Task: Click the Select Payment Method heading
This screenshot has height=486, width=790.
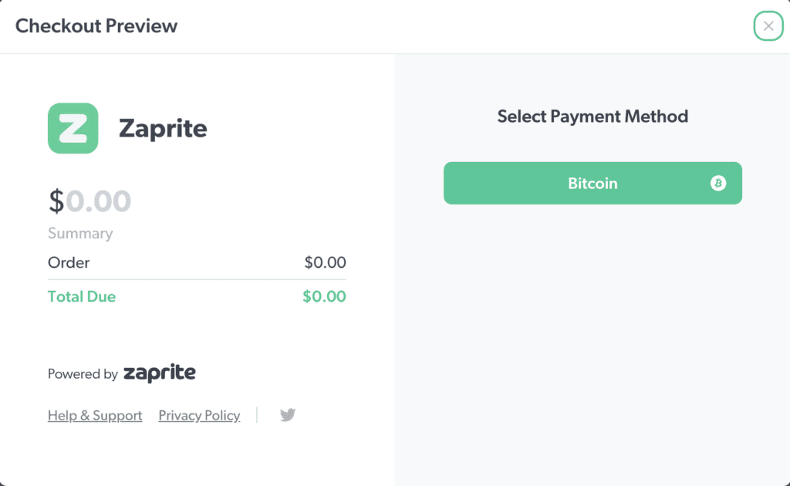Action: (592, 116)
